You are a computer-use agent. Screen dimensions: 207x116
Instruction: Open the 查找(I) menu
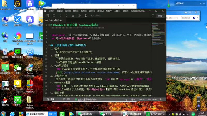click(x=76, y=11)
